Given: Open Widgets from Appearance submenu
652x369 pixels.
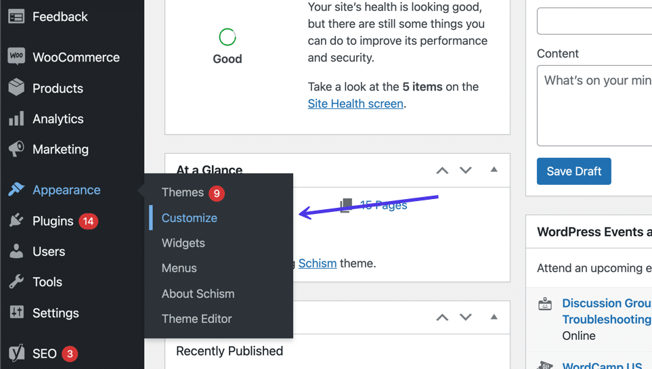Looking at the screenshot, I should coord(183,243).
